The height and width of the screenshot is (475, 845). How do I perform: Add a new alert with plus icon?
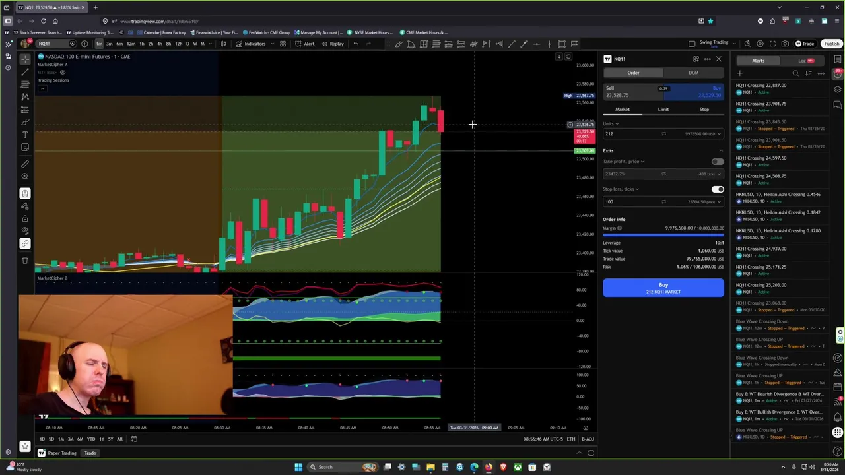740,73
